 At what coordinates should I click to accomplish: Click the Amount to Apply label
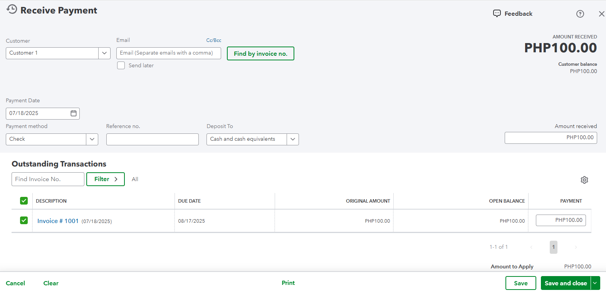(x=512, y=266)
